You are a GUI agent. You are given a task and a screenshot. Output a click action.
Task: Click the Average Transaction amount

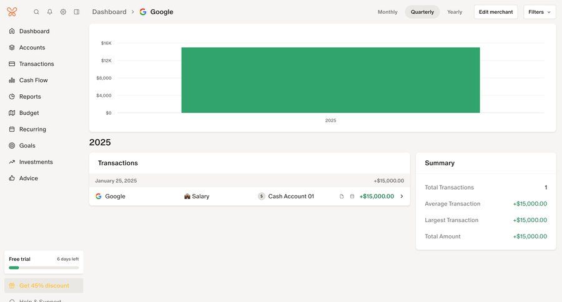(530, 204)
